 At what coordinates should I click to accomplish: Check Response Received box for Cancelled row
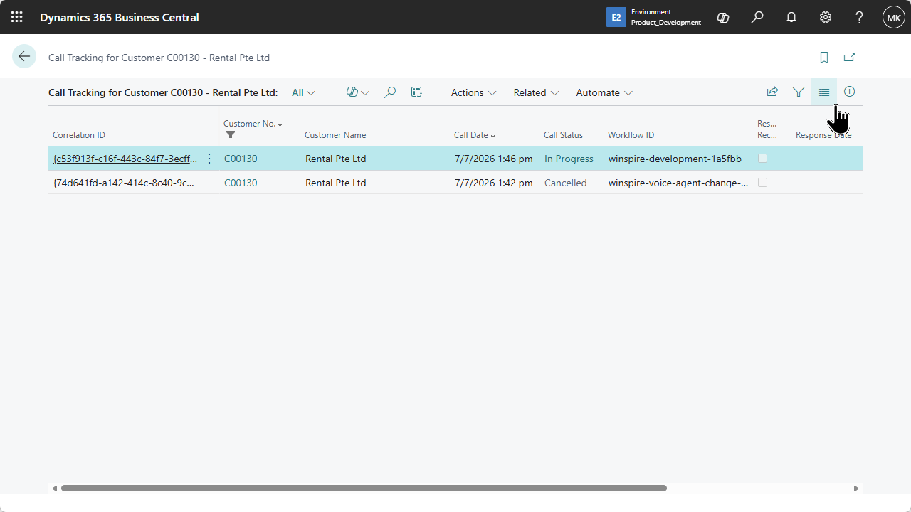(762, 182)
